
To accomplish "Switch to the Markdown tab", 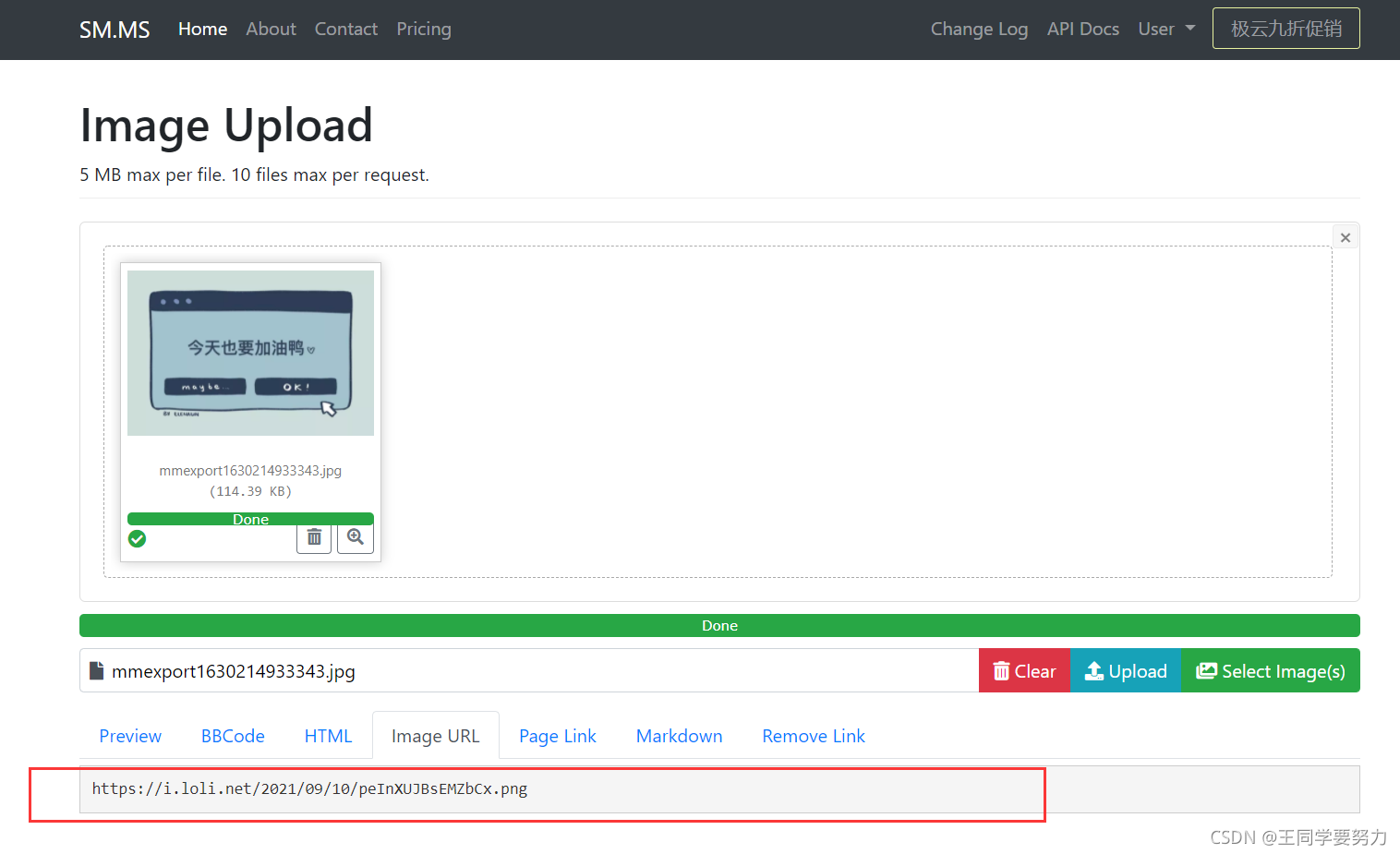I will click(x=679, y=736).
